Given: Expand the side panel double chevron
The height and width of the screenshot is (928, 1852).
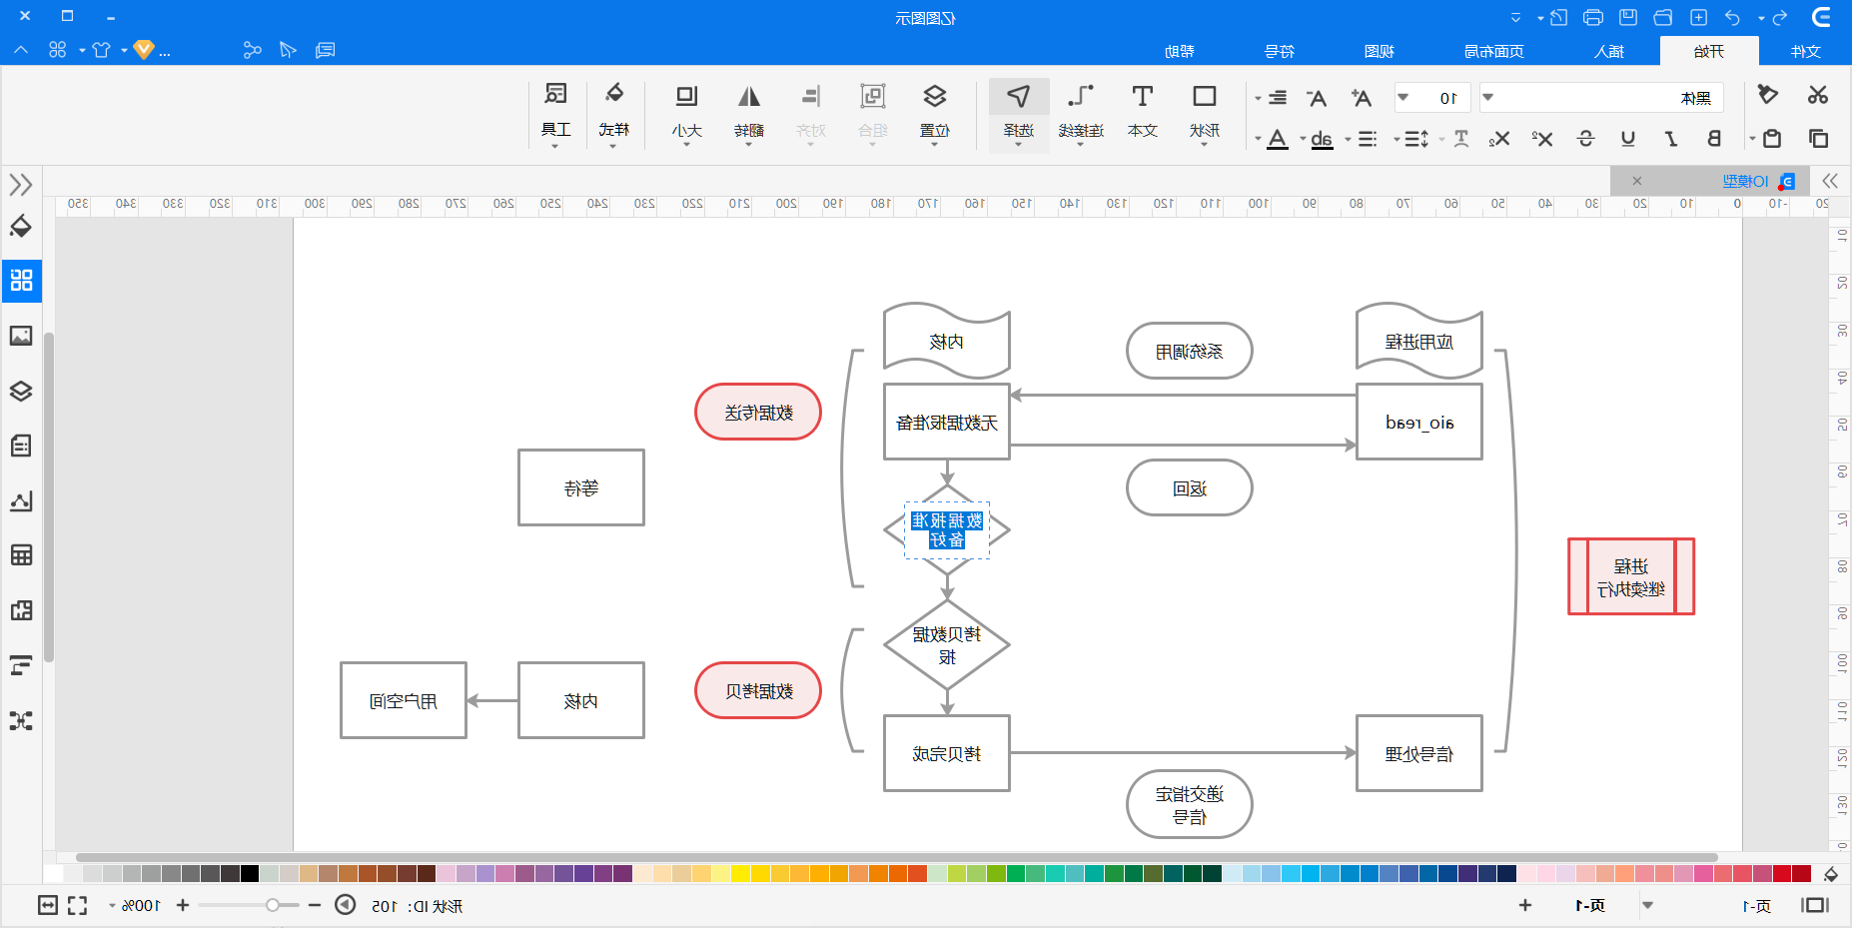Looking at the screenshot, I should click(21, 185).
